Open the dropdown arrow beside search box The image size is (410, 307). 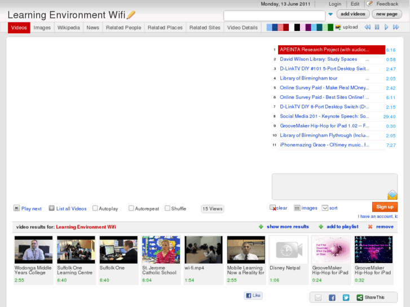pyautogui.click(x=330, y=15)
